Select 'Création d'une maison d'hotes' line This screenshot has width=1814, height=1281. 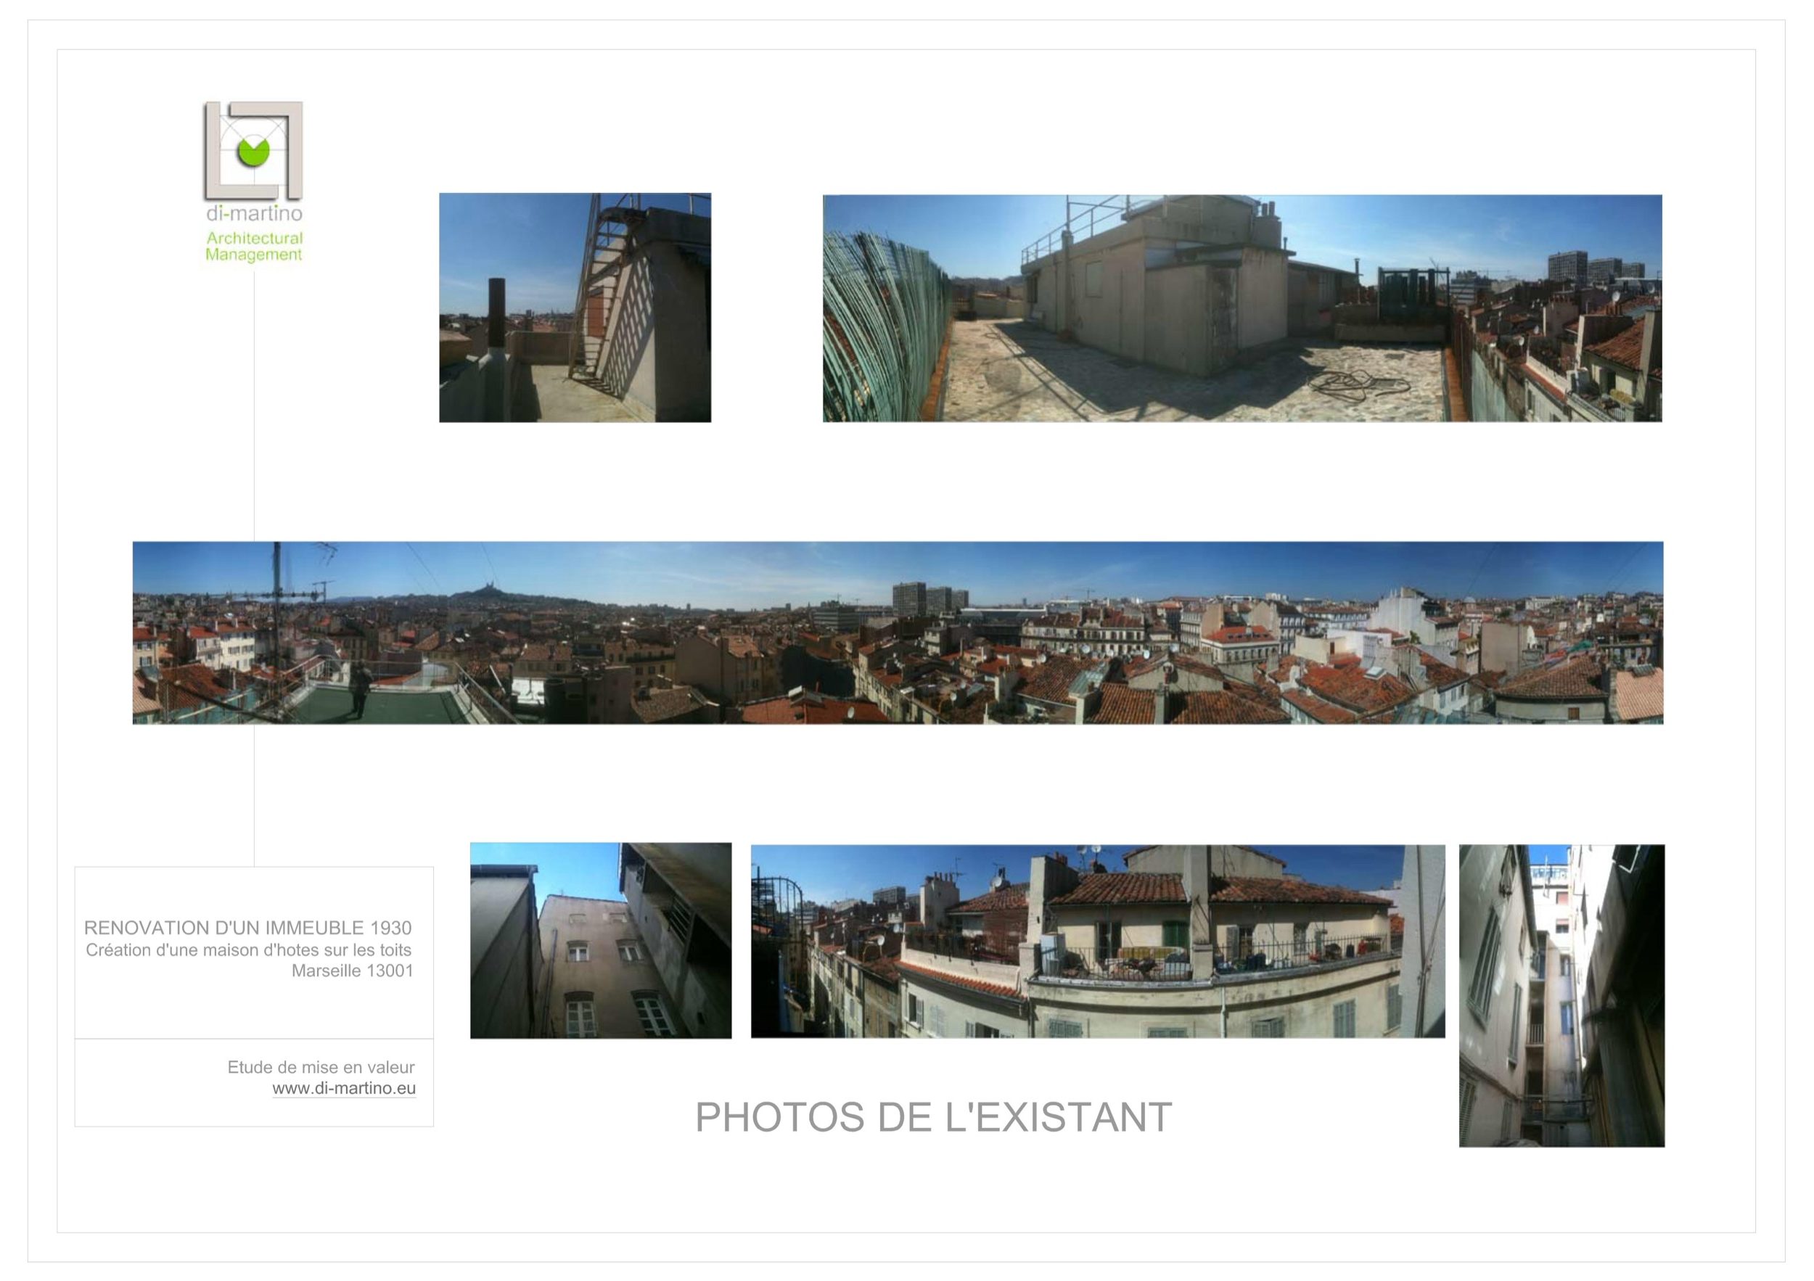pyautogui.click(x=248, y=950)
